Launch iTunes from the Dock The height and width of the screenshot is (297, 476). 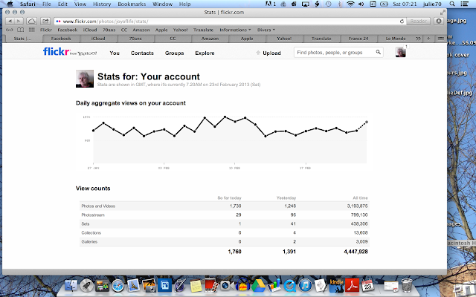pyautogui.click(x=306, y=286)
